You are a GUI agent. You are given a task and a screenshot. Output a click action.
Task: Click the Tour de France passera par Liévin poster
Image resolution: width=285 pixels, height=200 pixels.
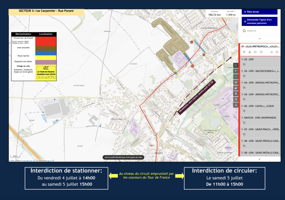(x=46, y=73)
